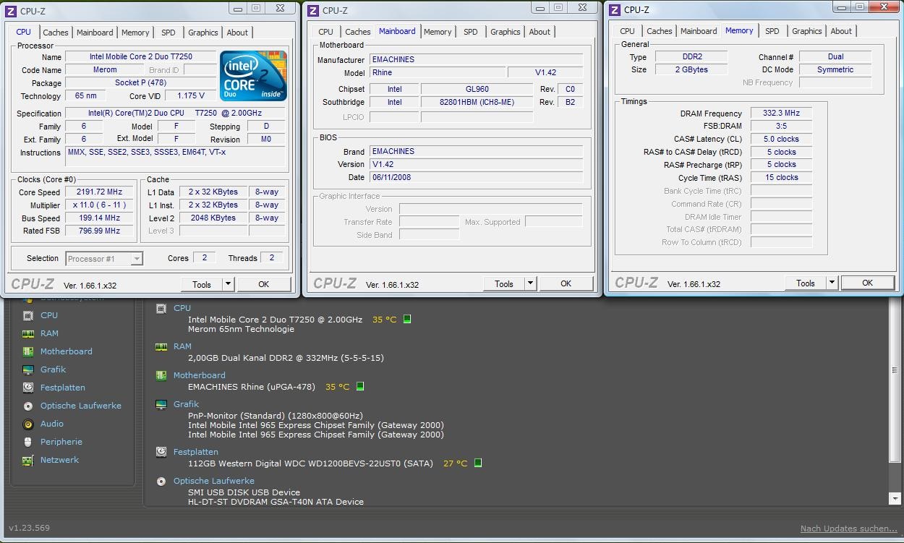Click the CPU icon in Speccy sidebar
The width and height of the screenshot is (904, 543).
point(27,315)
